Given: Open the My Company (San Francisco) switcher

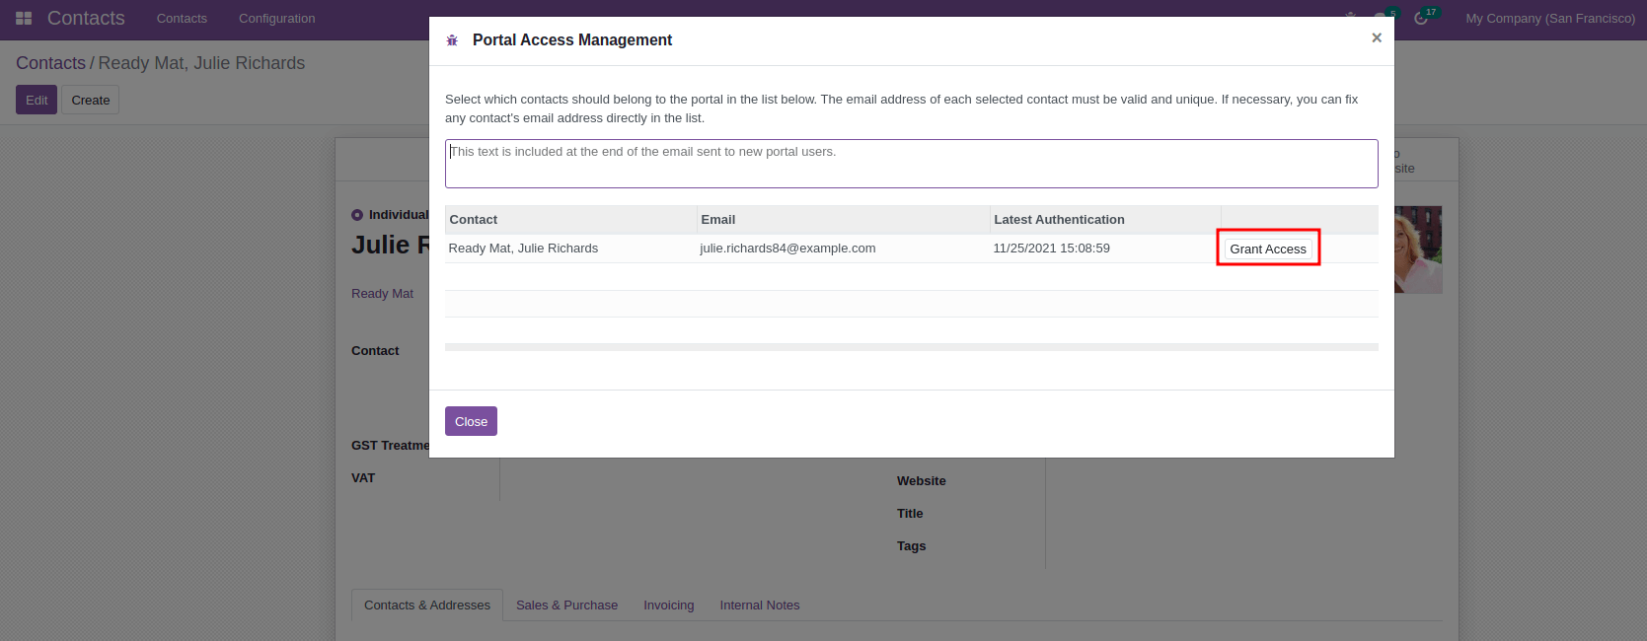Looking at the screenshot, I should (x=1549, y=19).
